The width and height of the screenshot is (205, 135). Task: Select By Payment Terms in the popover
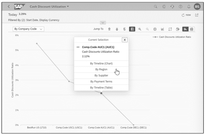tap(101, 81)
